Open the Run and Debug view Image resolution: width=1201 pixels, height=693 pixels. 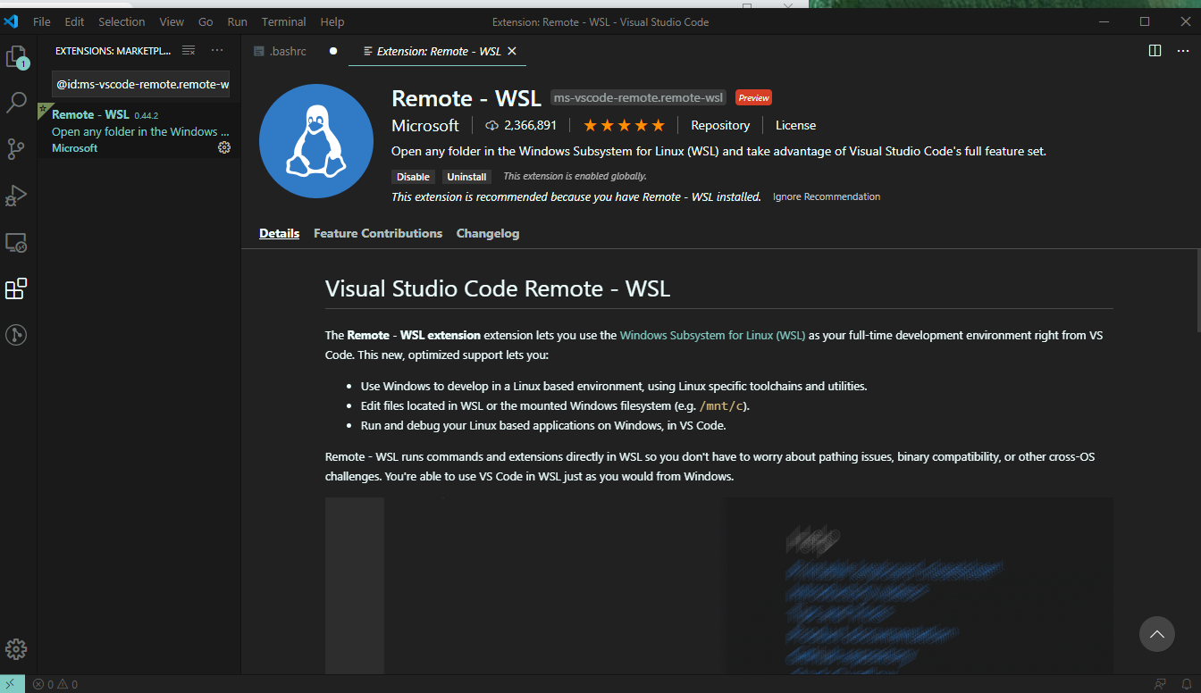pyautogui.click(x=17, y=196)
